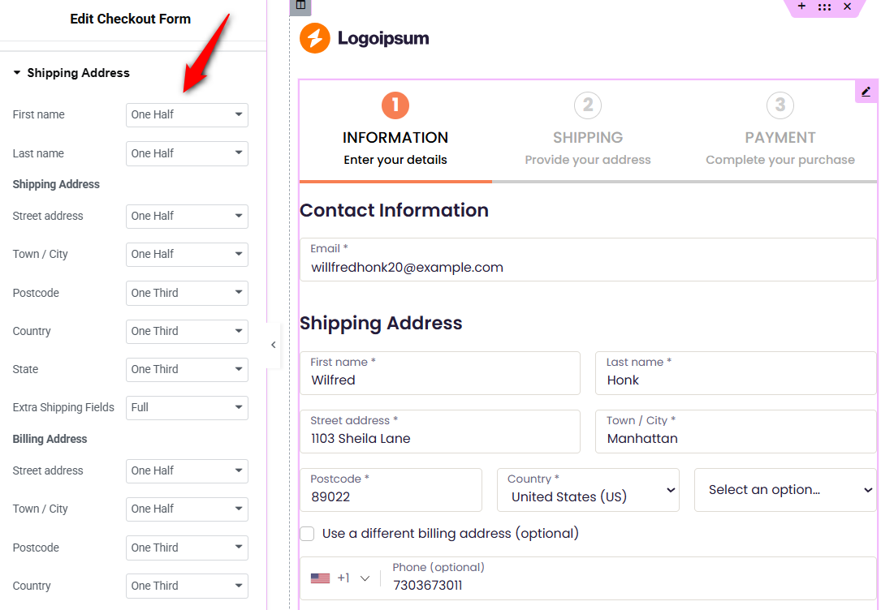Open the state Select an option dropdown
Viewport: 894px width, 610px height.
[x=785, y=490]
